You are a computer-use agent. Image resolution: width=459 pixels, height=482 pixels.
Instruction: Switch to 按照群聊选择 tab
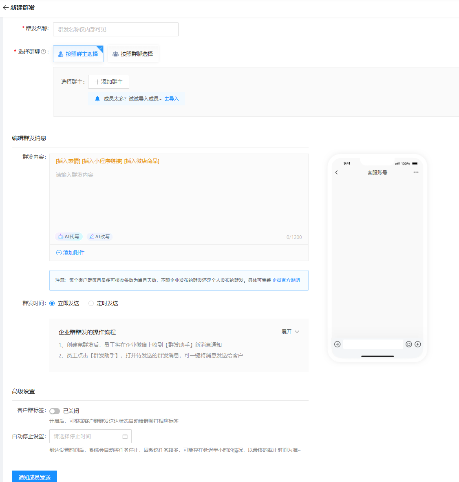point(133,54)
